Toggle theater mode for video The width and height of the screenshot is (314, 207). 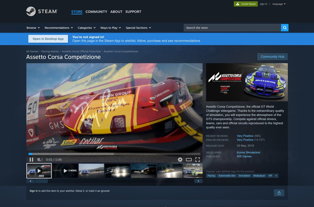point(189,159)
